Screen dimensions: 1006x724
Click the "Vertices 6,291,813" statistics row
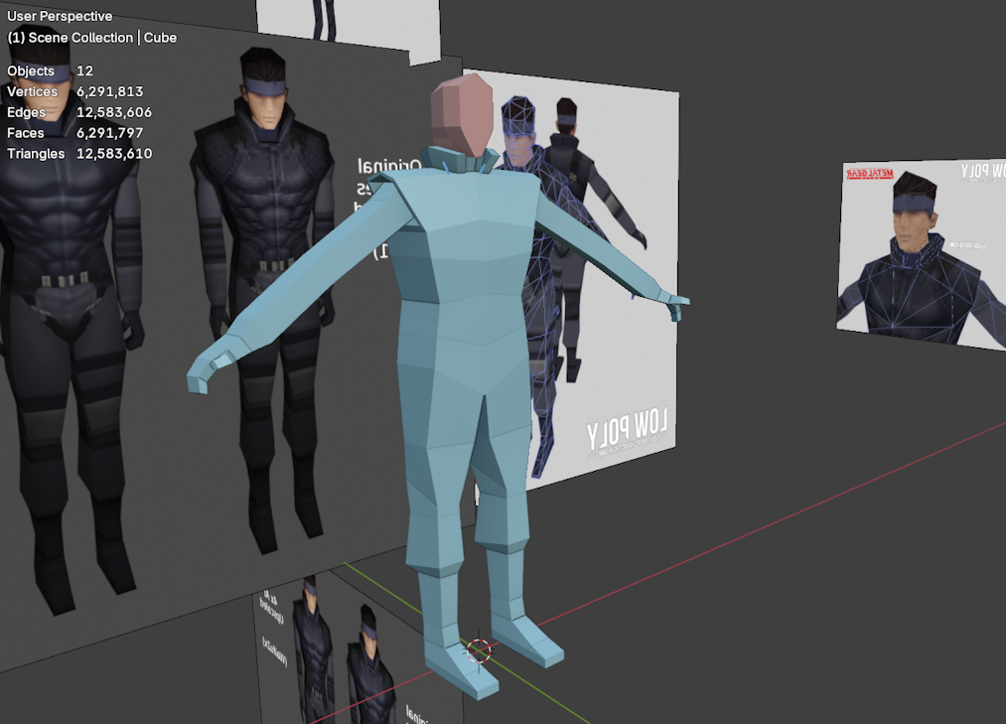click(75, 91)
